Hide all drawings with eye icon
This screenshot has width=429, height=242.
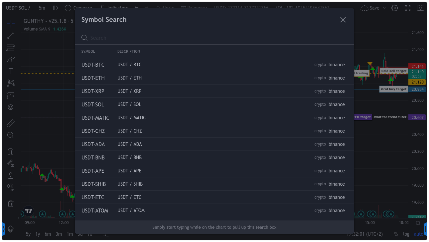point(11,187)
